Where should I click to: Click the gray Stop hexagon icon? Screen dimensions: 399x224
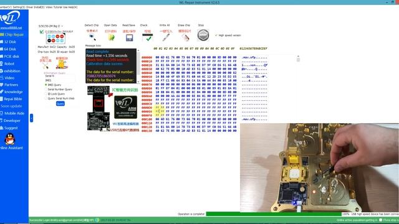click(203, 35)
